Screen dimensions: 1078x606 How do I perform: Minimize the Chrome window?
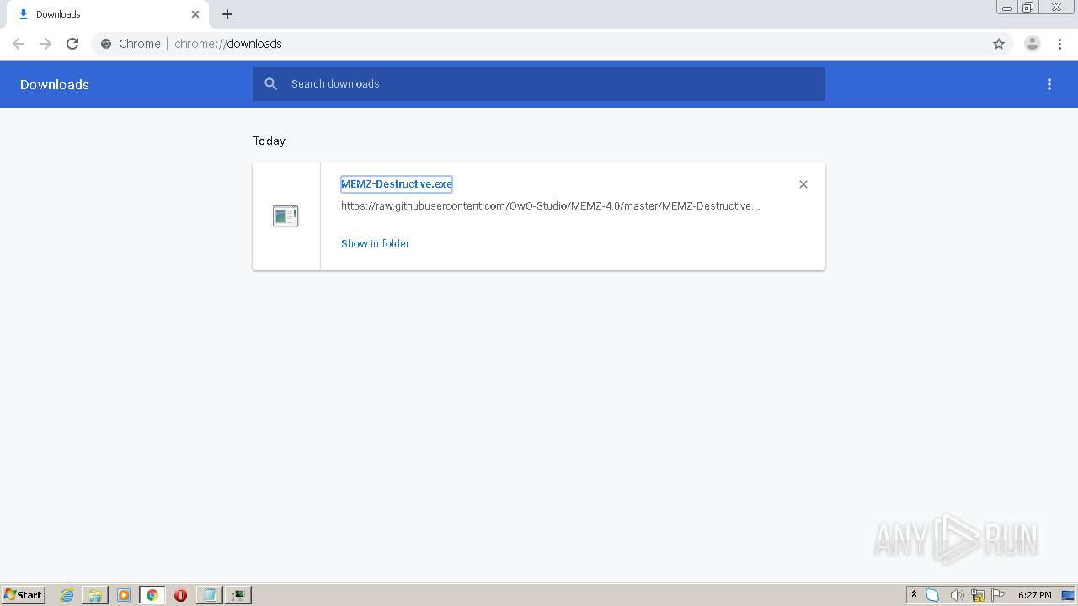click(1006, 8)
